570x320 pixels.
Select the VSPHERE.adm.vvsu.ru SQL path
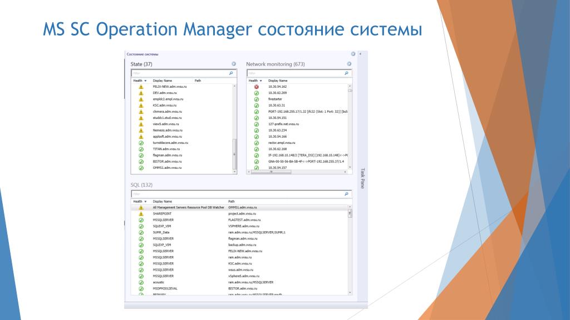244,226
